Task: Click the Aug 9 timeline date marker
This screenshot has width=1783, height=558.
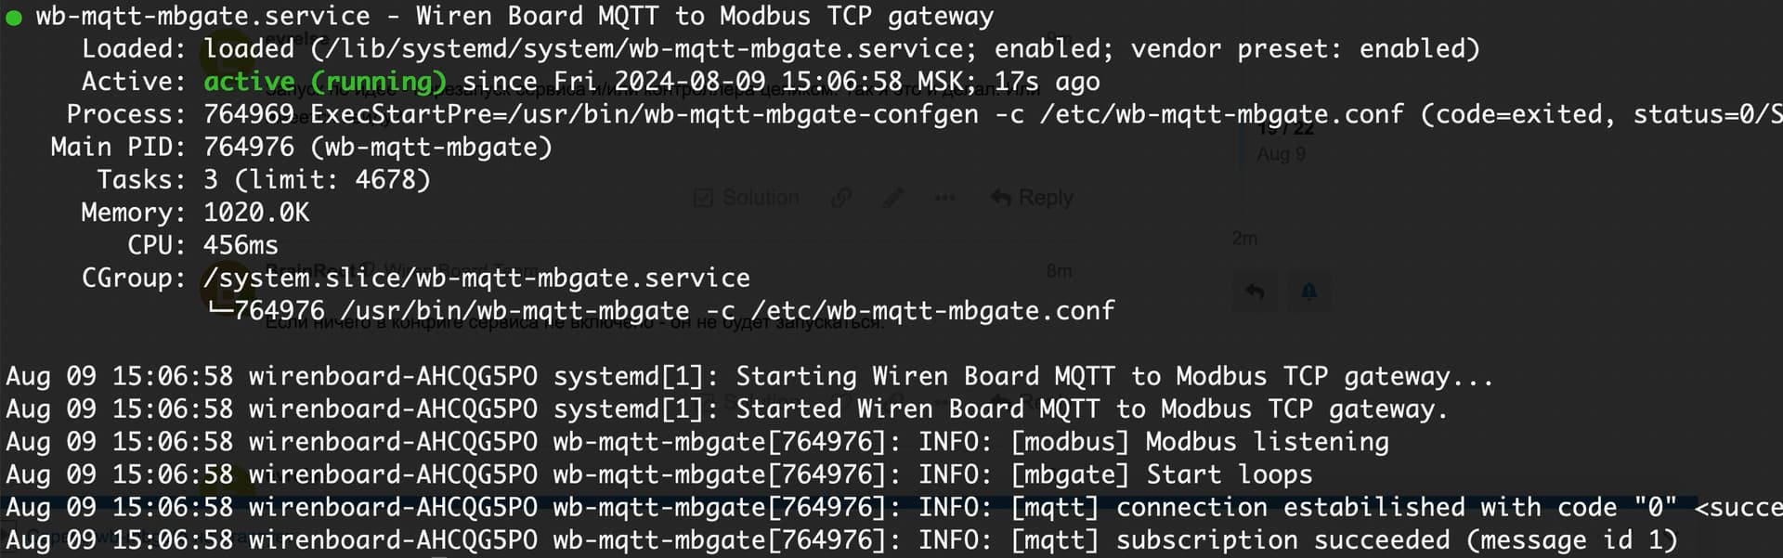Action: [1281, 154]
